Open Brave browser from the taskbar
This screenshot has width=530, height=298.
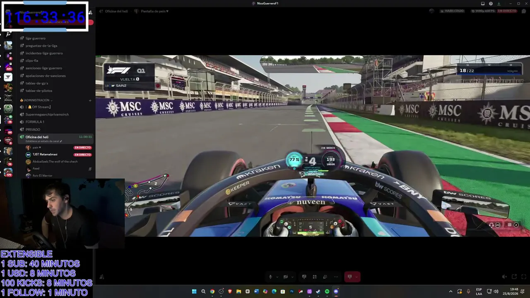point(230,291)
